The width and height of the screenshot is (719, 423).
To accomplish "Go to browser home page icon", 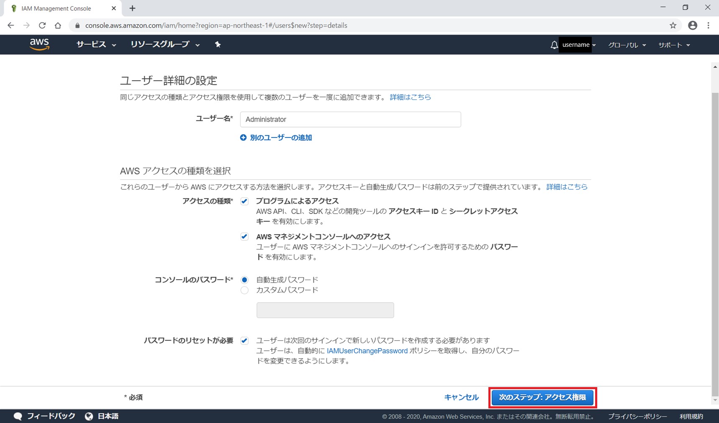I will click(58, 25).
